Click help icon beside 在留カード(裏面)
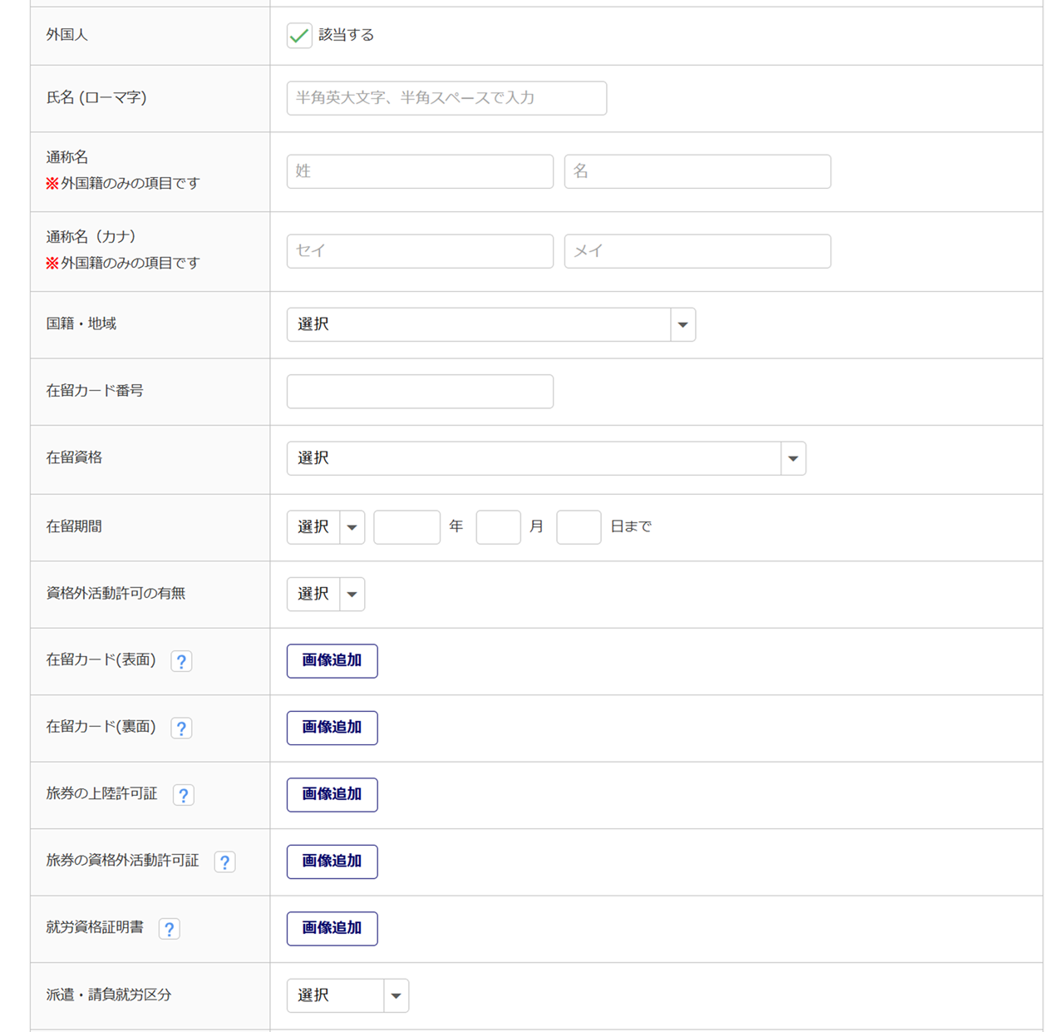 pos(181,728)
